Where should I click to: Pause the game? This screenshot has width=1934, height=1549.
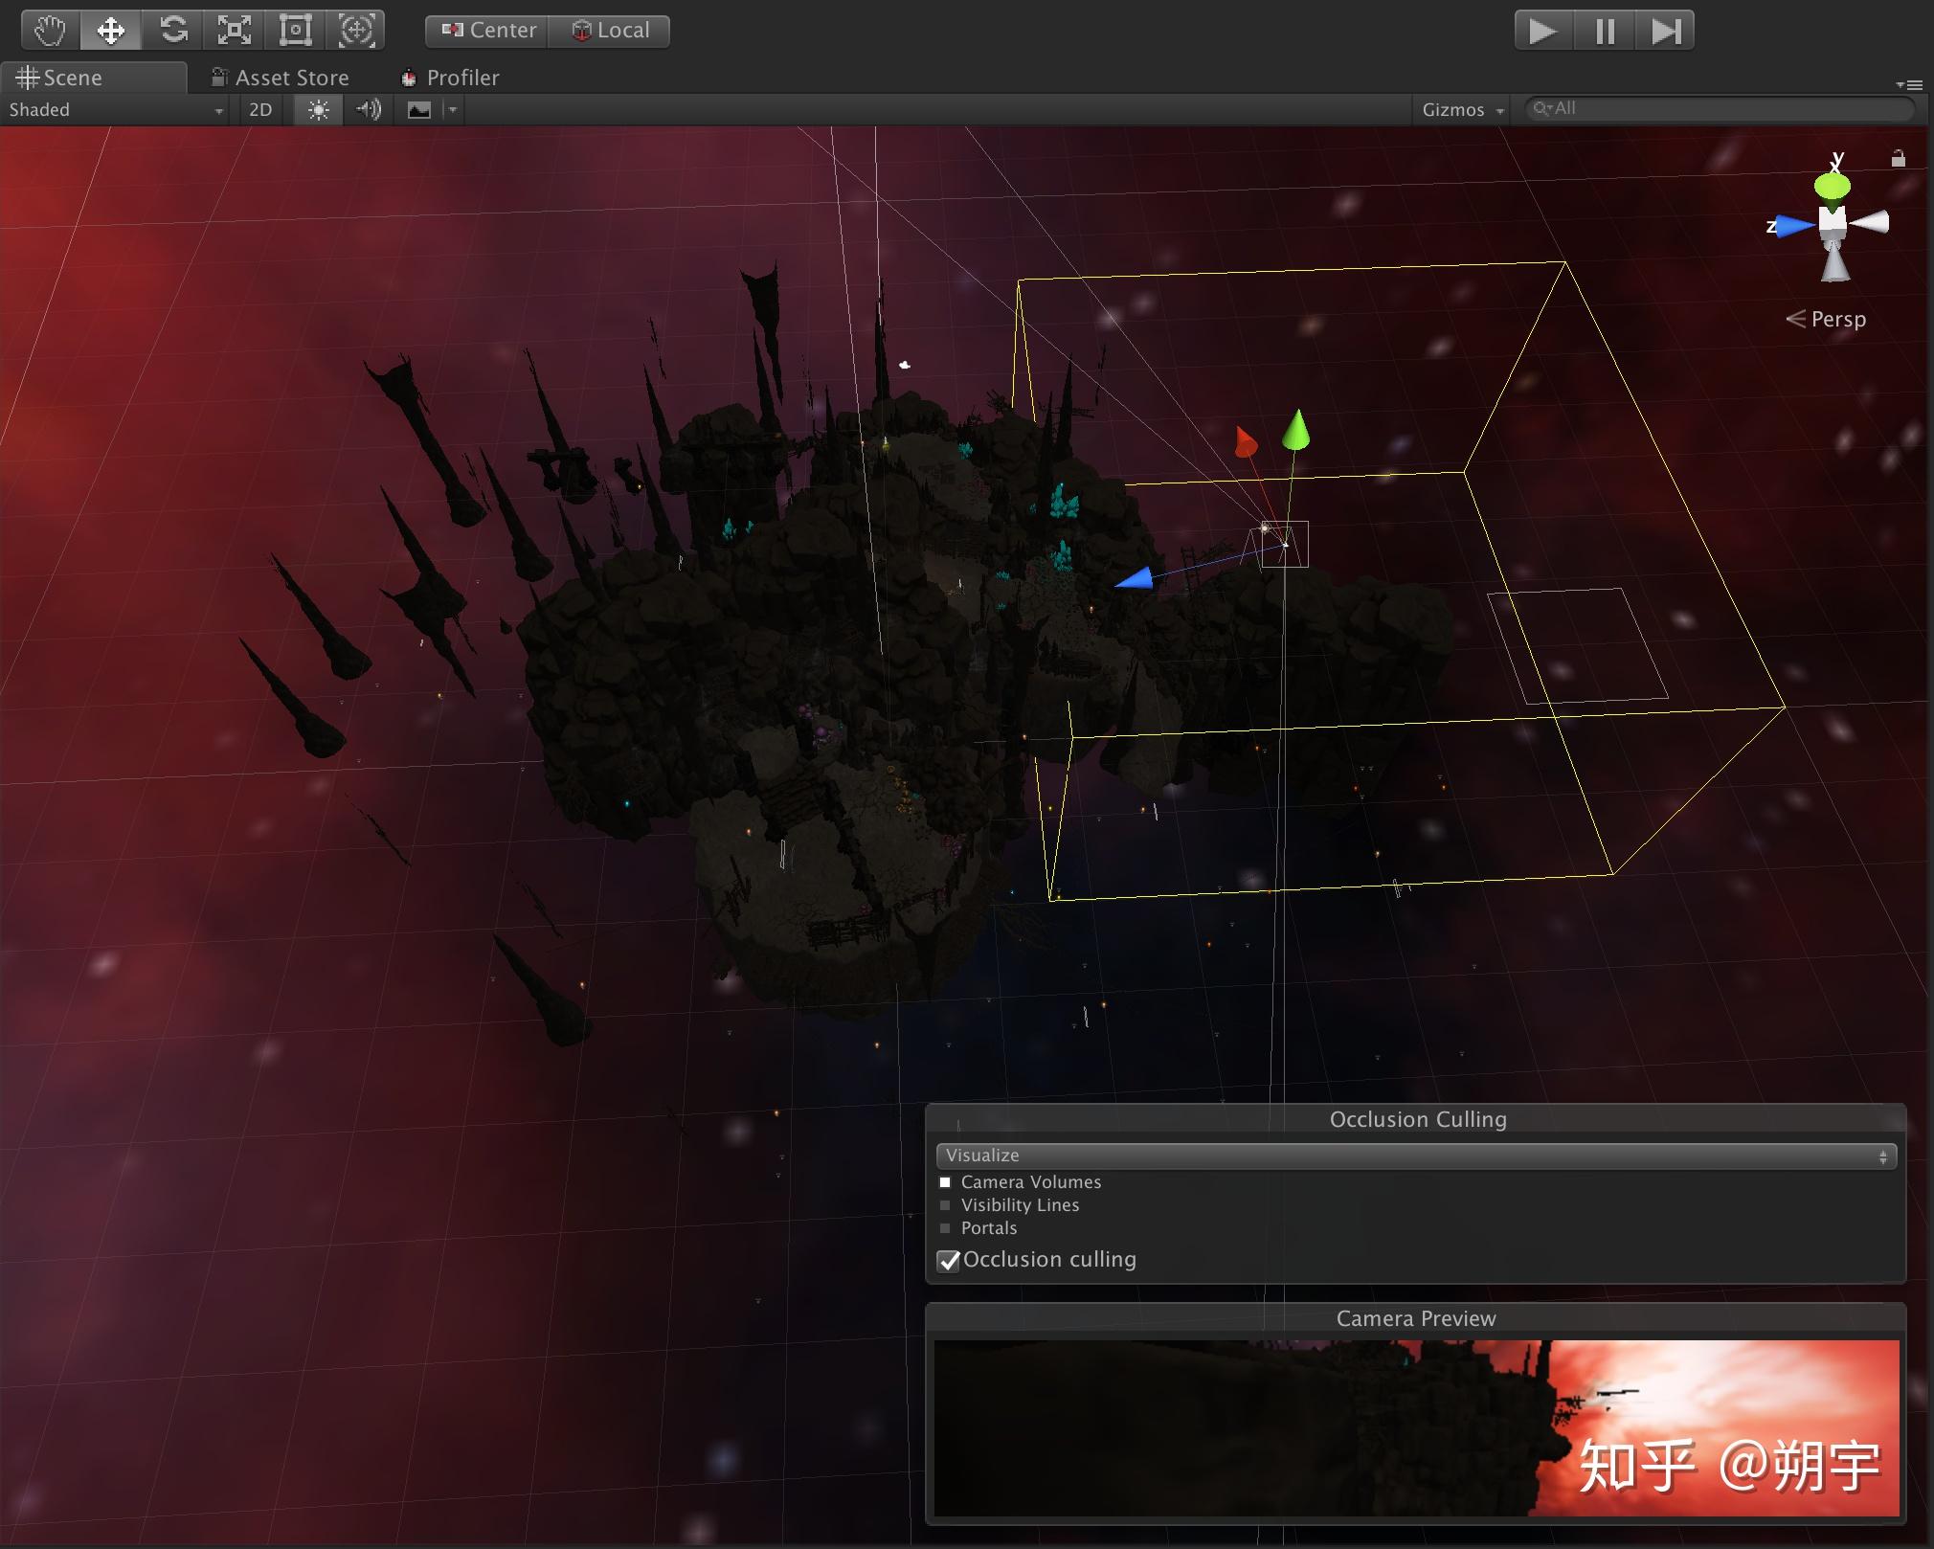pos(1605,31)
